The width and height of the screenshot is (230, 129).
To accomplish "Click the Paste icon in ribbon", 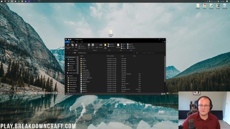I will (x=76, y=46).
